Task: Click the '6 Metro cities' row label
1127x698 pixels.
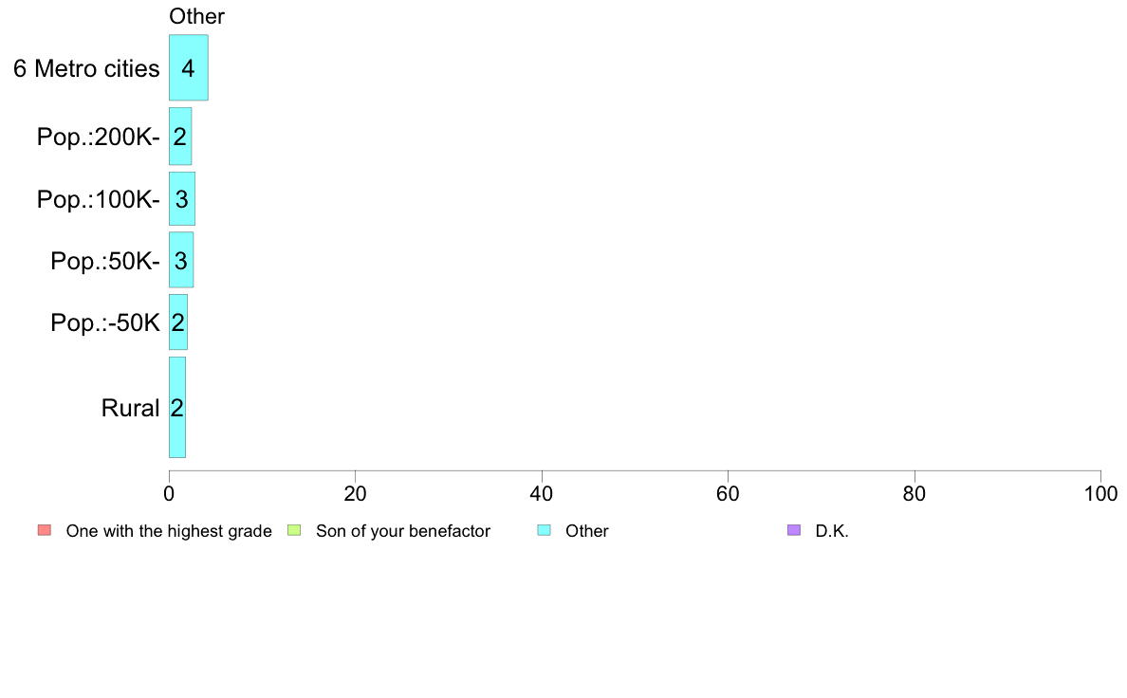Action: click(86, 68)
